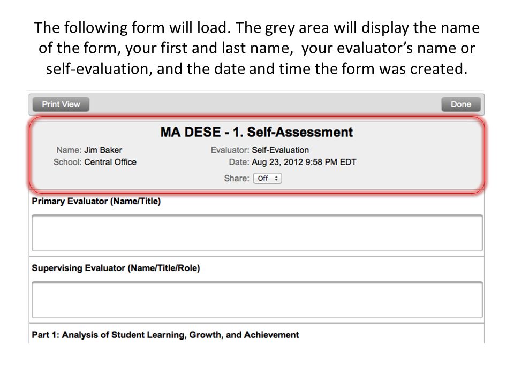Select the Part 1: Analysis of Student Learning heading
This screenshot has width=514, height=385.
(165, 335)
